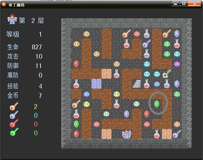Click the '等级' level label

click(13, 34)
